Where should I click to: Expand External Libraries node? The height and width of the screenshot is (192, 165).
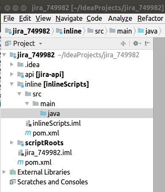4,172
